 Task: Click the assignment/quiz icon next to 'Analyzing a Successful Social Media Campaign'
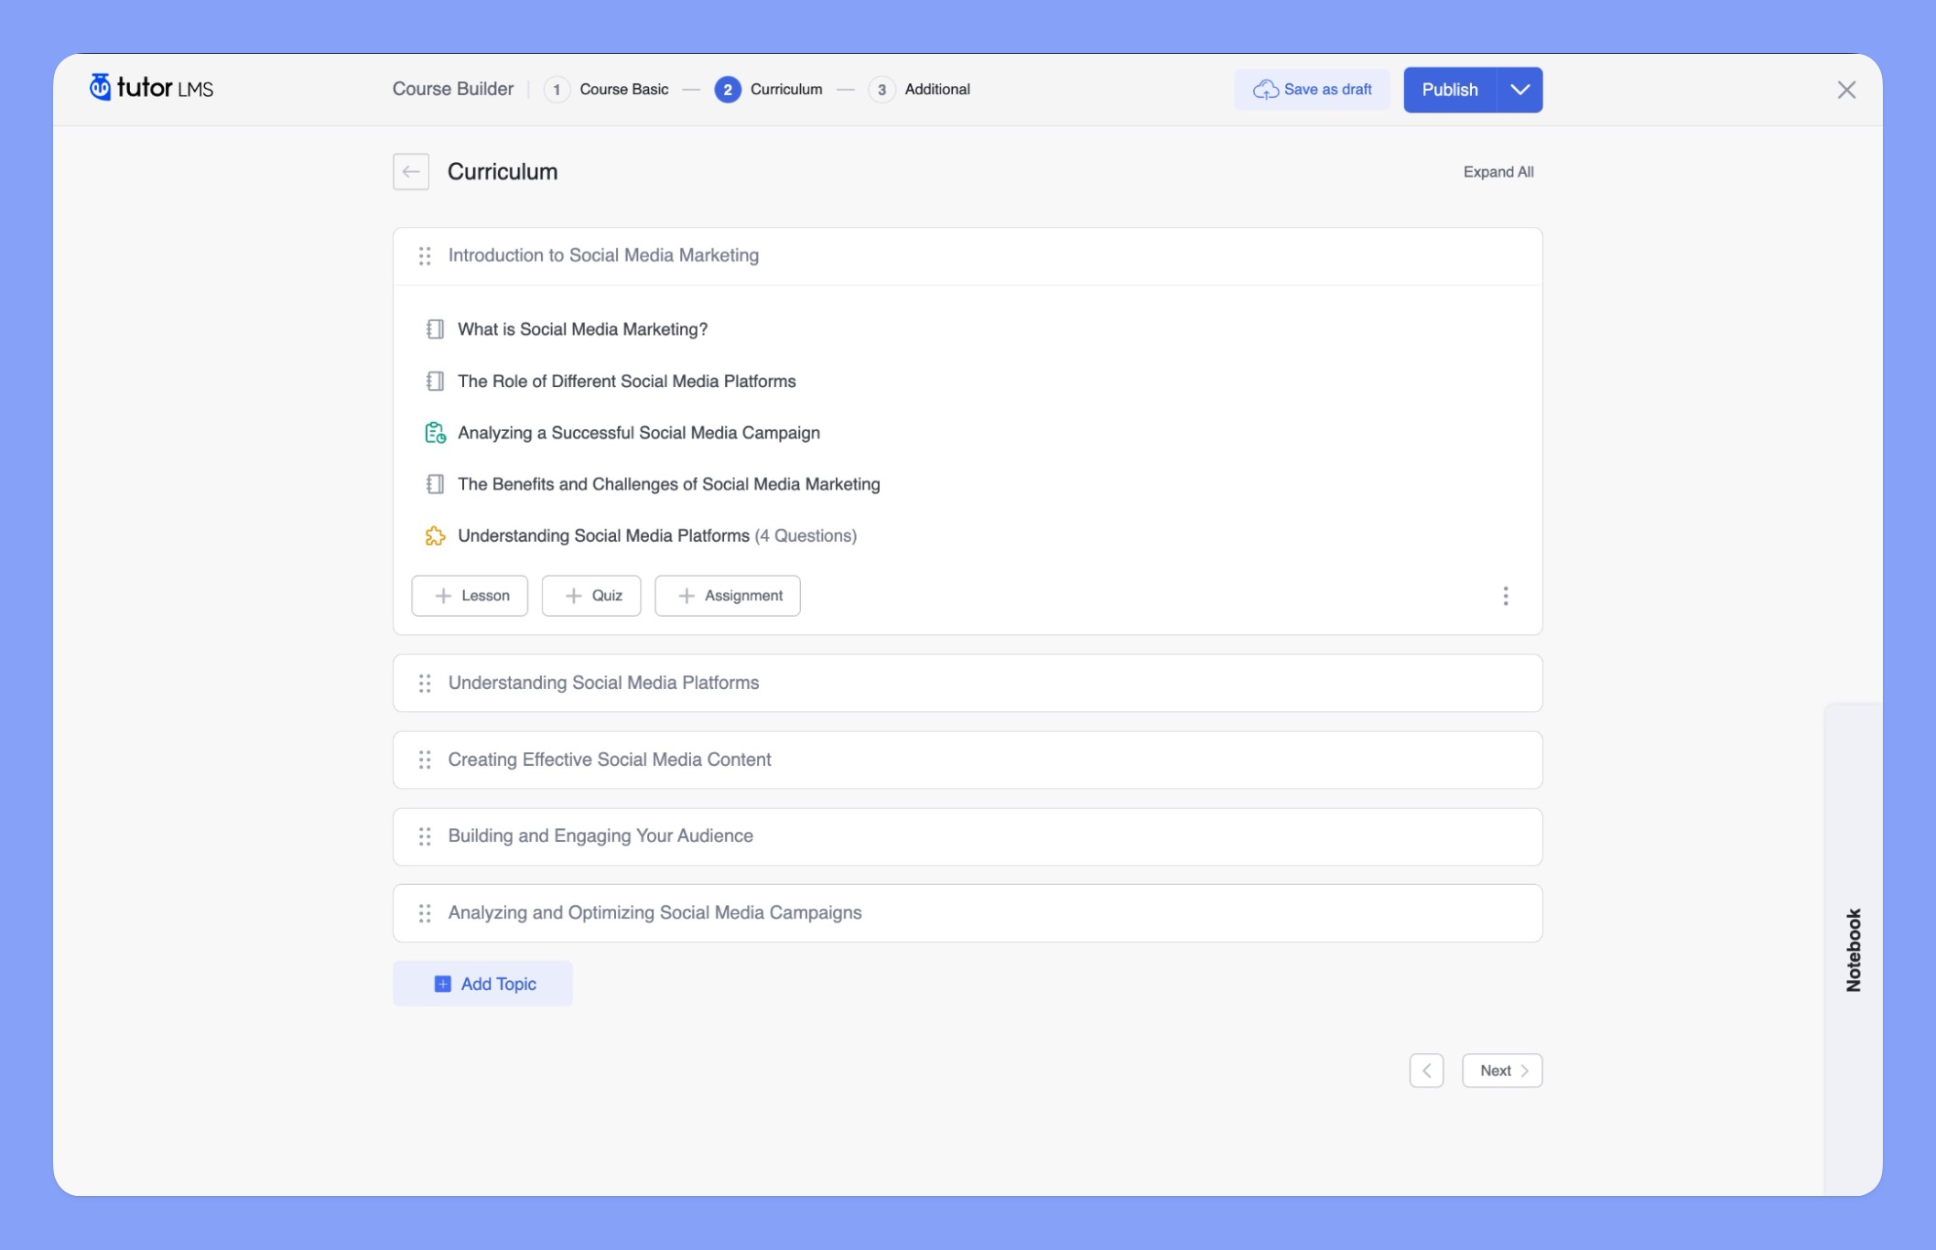[x=436, y=432]
